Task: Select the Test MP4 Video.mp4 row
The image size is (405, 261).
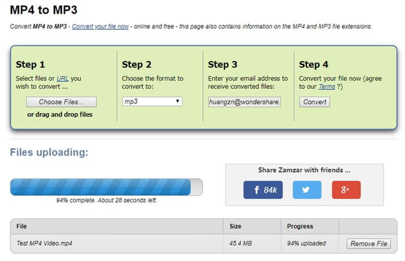Action: pos(45,244)
